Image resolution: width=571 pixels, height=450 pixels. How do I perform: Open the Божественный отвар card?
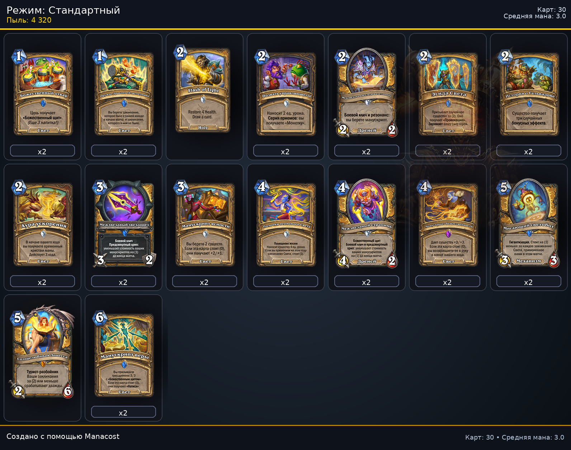click(x=42, y=93)
